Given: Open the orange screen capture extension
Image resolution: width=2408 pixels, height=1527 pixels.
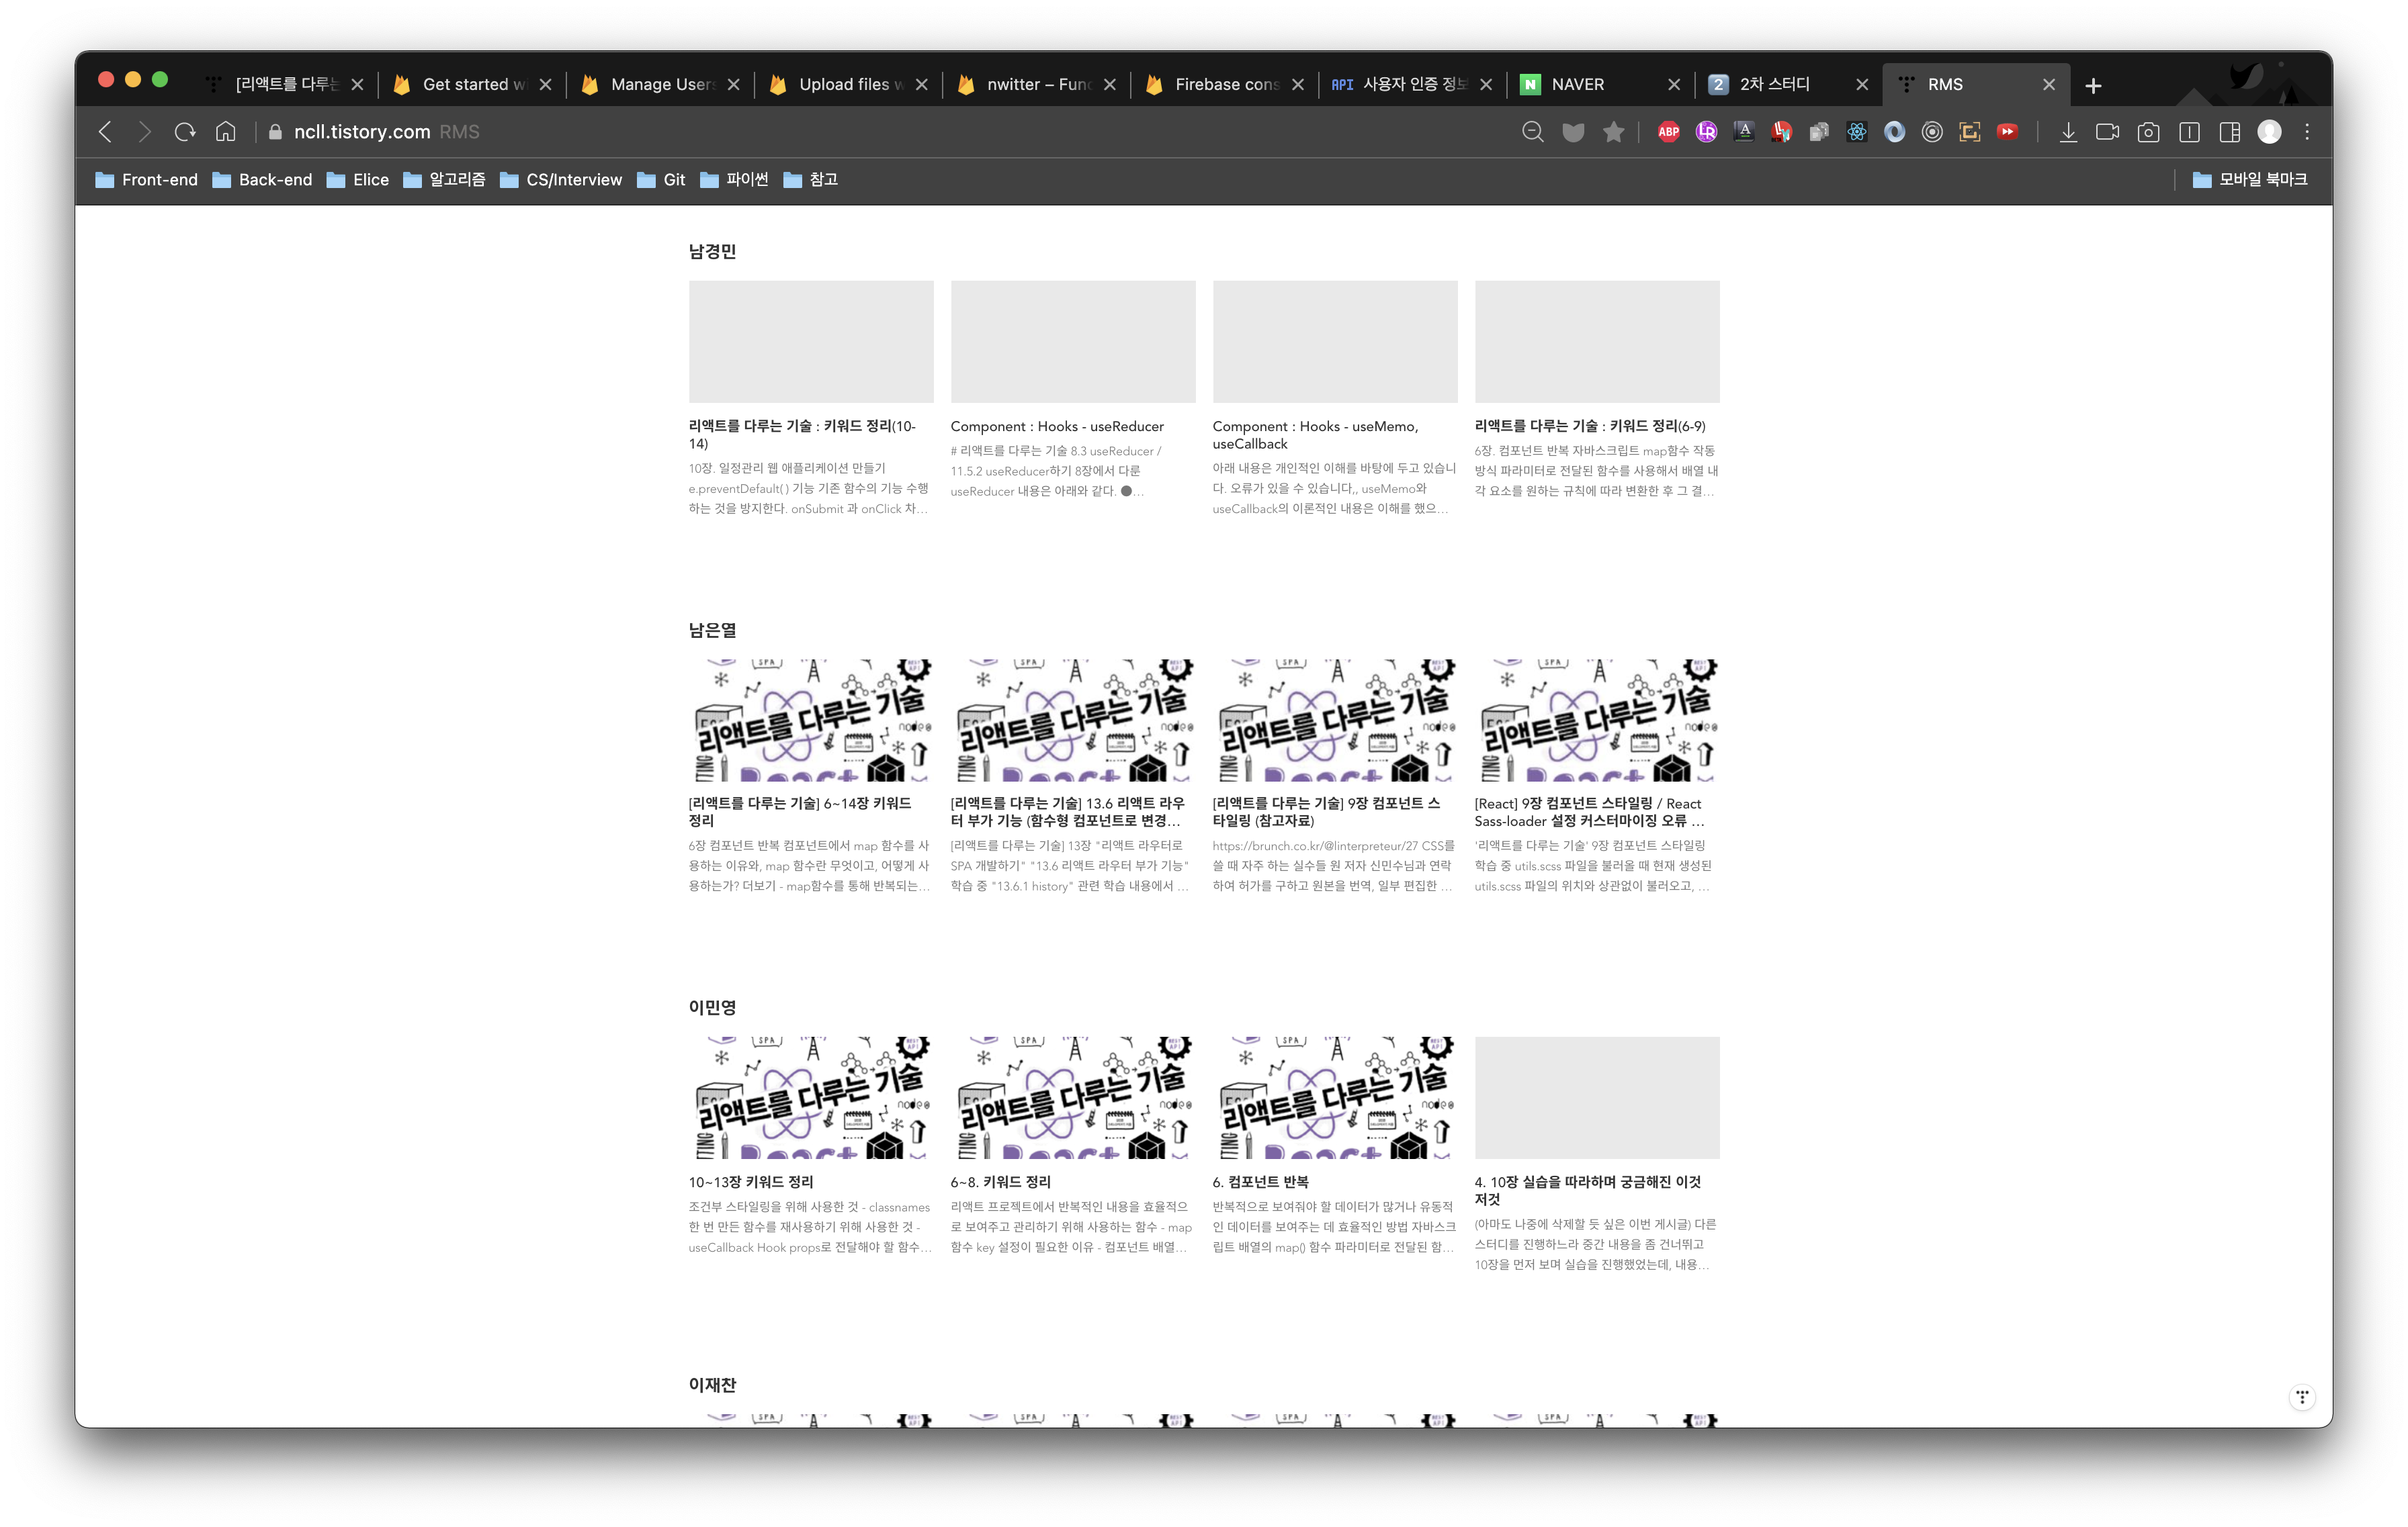Looking at the screenshot, I should (1970, 132).
